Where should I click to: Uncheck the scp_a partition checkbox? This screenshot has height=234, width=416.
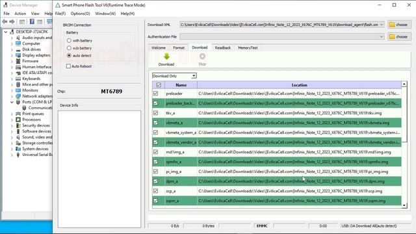tap(156, 191)
